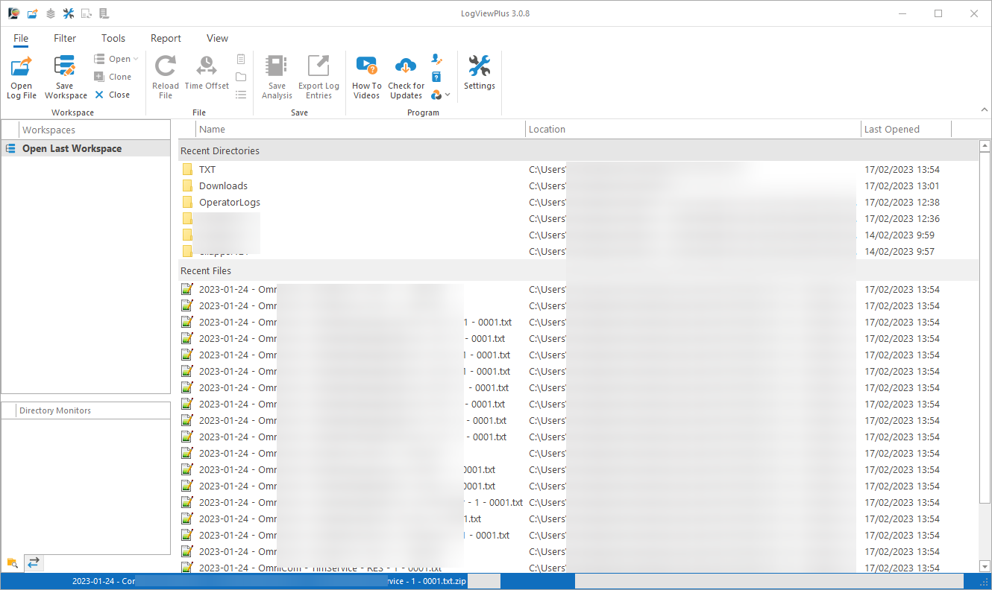Select the TXT recent directory
992x590 pixels.
click(207, 169)
